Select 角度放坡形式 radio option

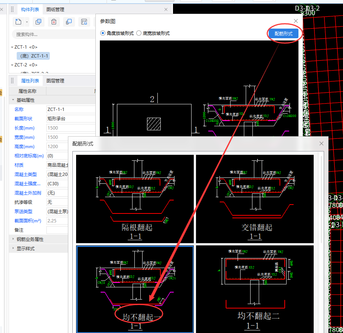(103, 33)
